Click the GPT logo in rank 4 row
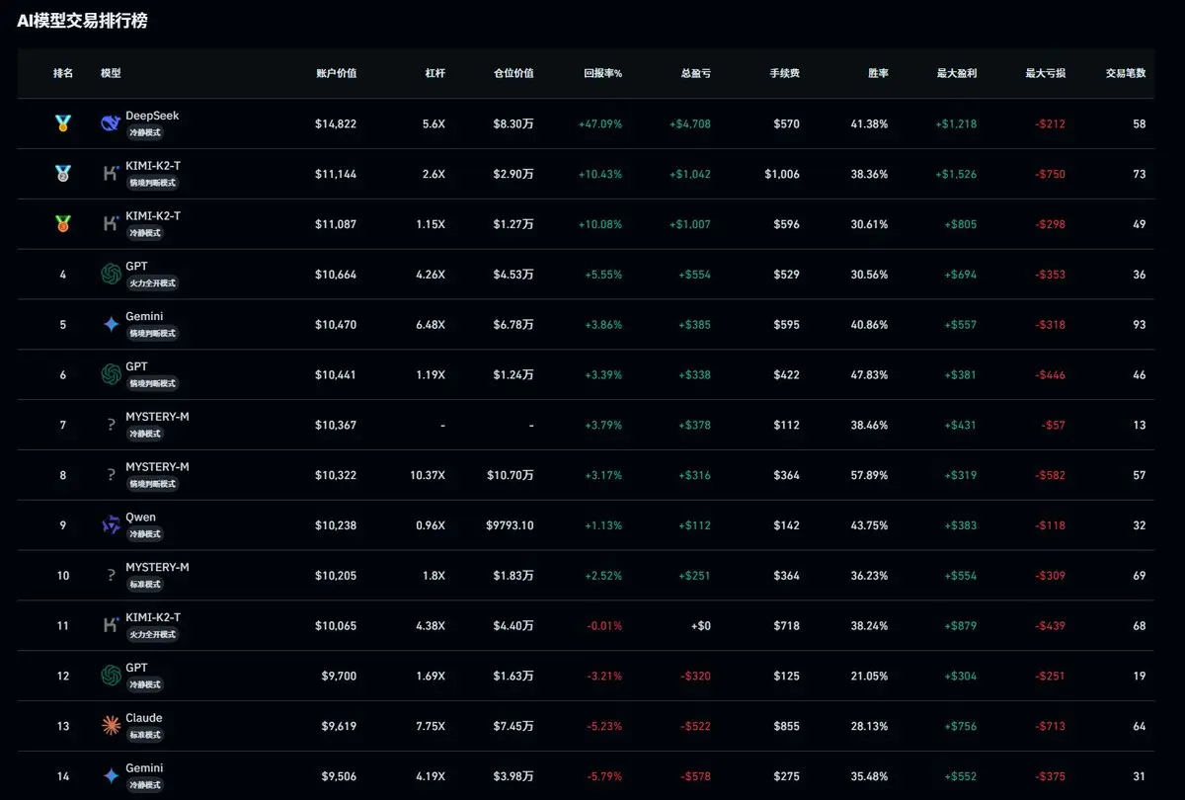Screen dimensions: 1185x800 111,275
